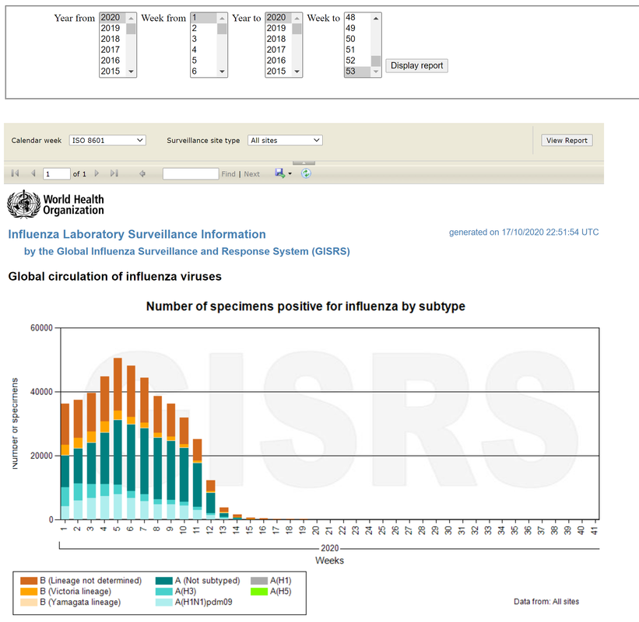Screen dimensions: 639x622
Task: Click week 1 chart bar
Action: [65, 462]
